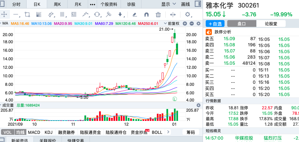Open the 筹码 chip distribution button
The width and height of the screenshot is (299, 142).
(x=191, y=132)
